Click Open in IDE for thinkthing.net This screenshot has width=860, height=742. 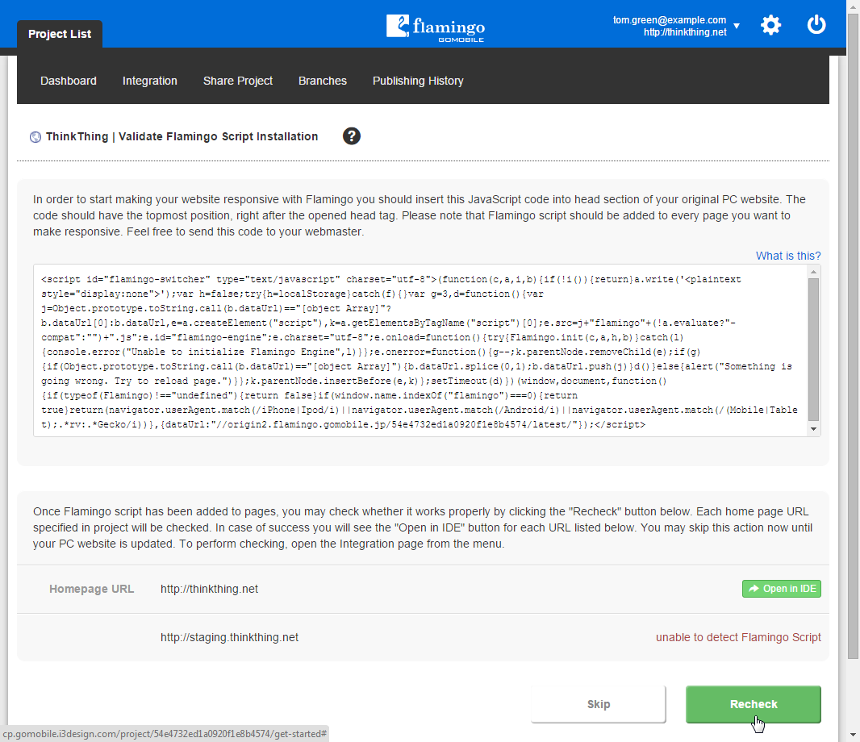click(x=782, y=589)
